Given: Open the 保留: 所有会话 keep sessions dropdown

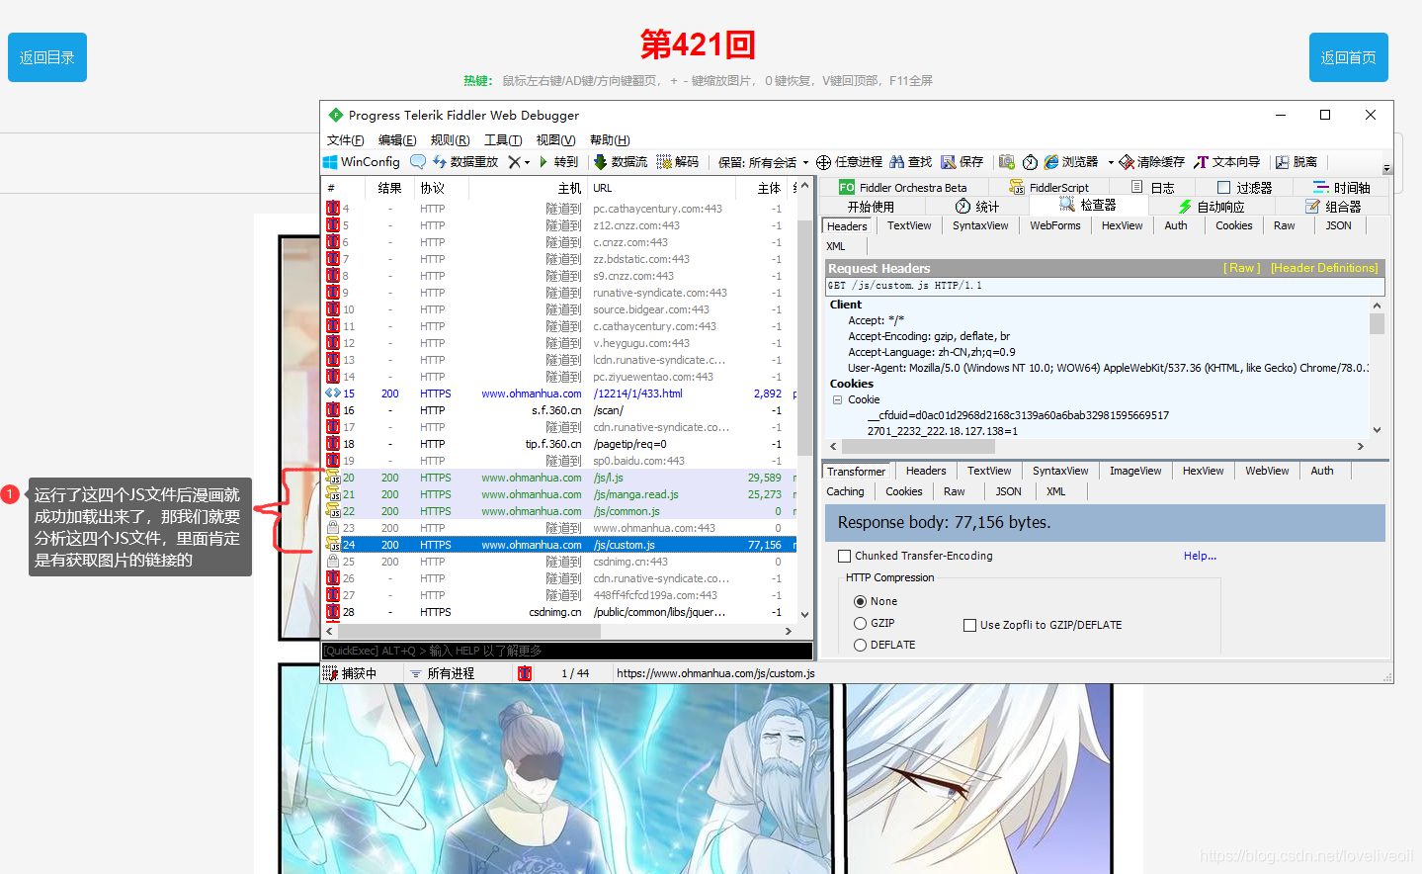Looking at the screenshot, I should click(x=762, y=162).
